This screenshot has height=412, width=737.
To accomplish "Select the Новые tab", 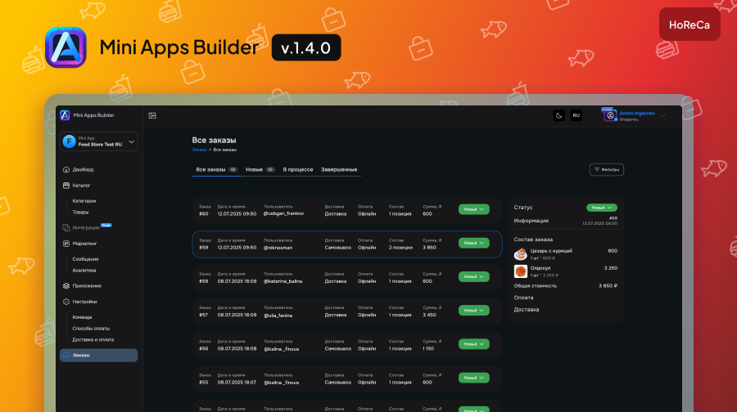I will (260, 169).
